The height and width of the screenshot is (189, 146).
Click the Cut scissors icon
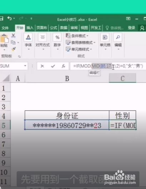[x=13, y=36]
